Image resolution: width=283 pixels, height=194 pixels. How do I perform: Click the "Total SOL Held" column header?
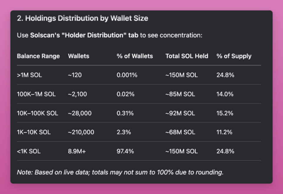[x=187, y=56]
